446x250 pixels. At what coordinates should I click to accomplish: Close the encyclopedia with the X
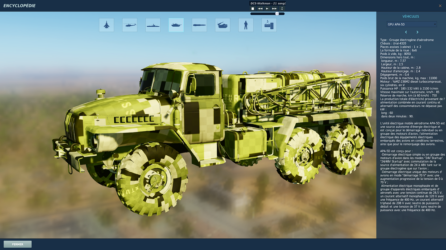[440, 6]
